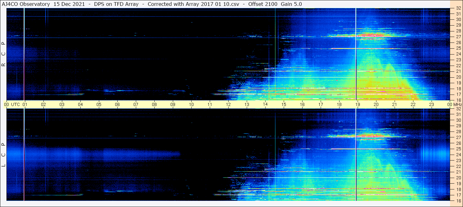Select the 15 hour mark on the time axis
Screen dimensions: 463x207
(x=284, y=104)
